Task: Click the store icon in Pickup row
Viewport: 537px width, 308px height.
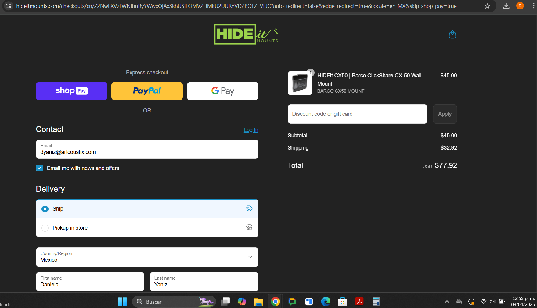Action: [x=249, y=227]
